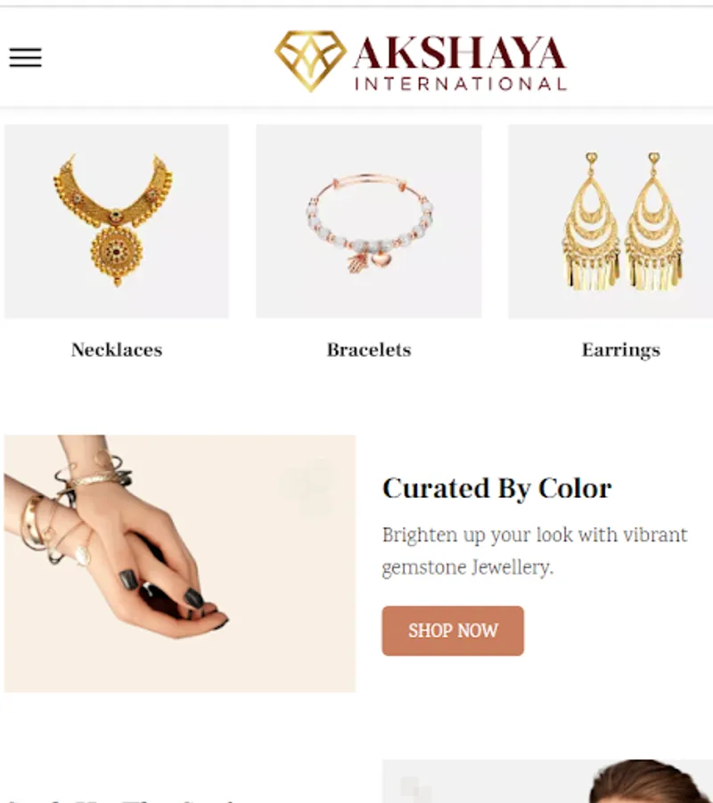Viewport: 713px width, 803px height.
Task: Open the hand with bangles banner image
Action: coord(179,563)
